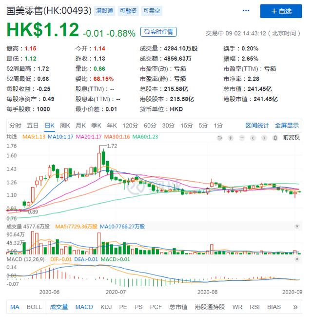Move chart right with forward arrow
The width and height of the screenshot is (312, 317).
click(x=264, y=138)
